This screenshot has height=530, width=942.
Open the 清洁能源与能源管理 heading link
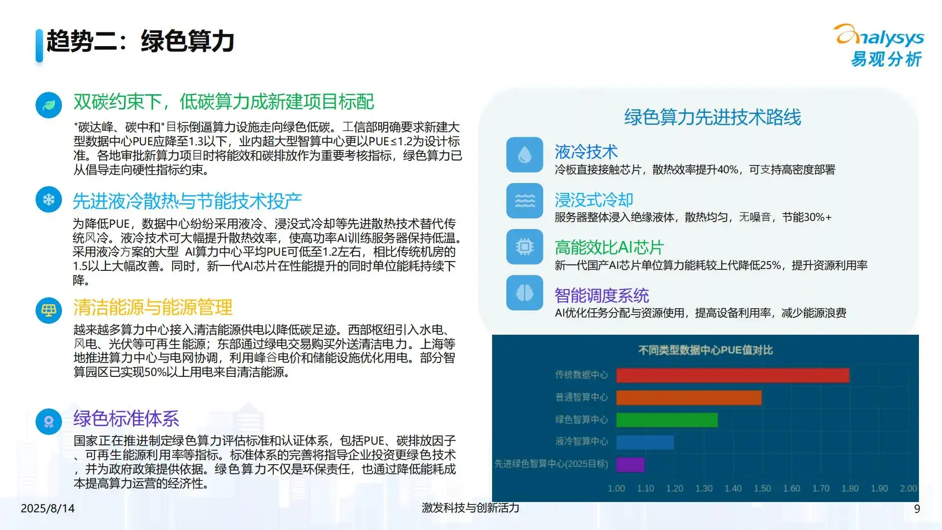tap(152, 309)
